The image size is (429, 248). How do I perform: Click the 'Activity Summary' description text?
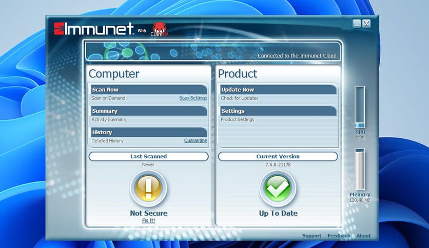tap(109, 119)
